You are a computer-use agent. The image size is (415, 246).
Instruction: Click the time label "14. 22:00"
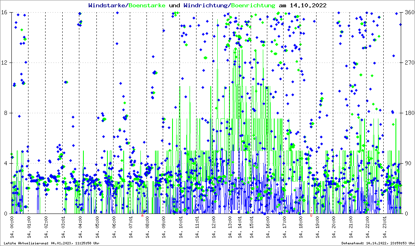point(367,227)
